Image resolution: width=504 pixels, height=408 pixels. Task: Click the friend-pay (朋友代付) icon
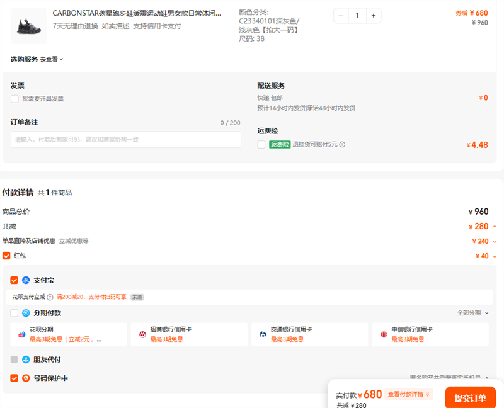point(26,360)
